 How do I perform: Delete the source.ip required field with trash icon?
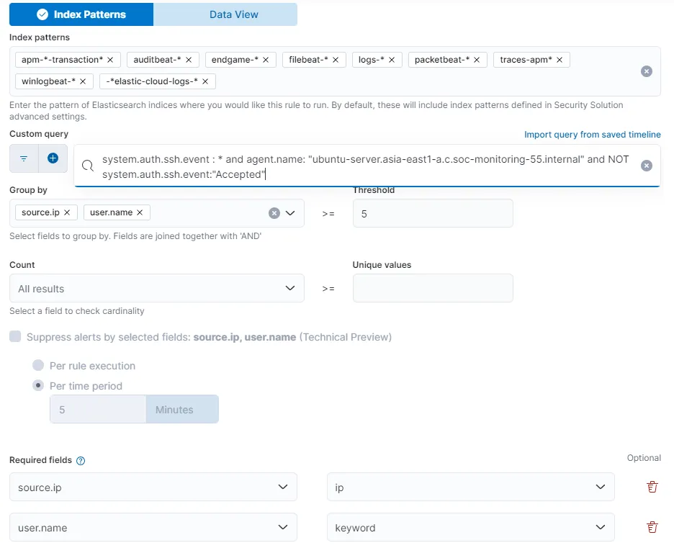click(x=652, y=487)
